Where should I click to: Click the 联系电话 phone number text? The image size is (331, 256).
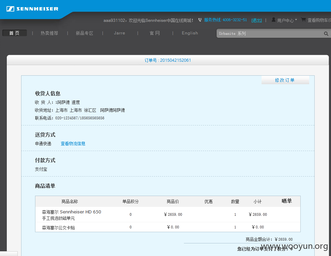click(x=70, y=118)
